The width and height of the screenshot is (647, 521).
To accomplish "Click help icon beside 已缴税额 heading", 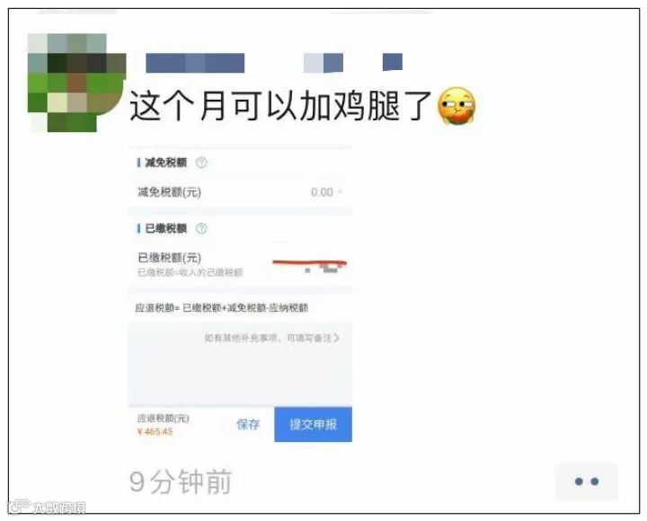I will pyautogui.click(x=201, y=228).
